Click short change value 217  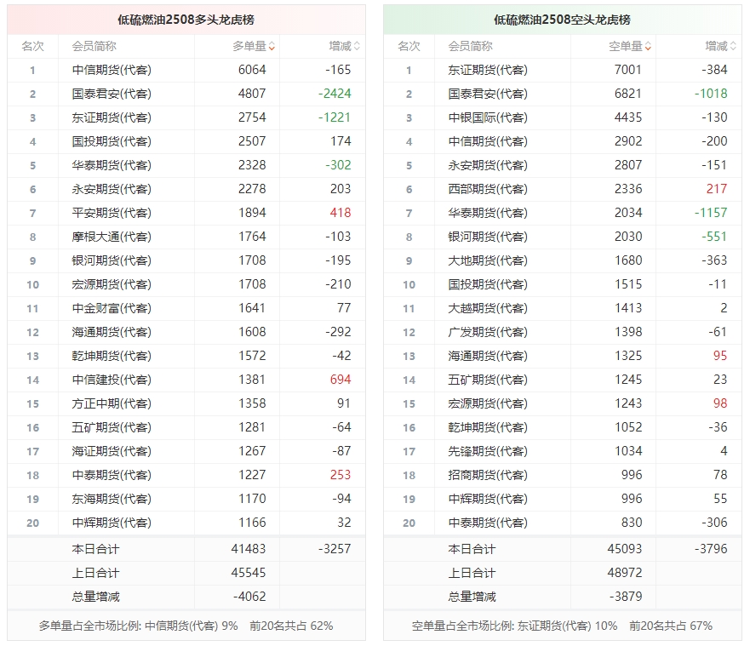click(717, 189)
